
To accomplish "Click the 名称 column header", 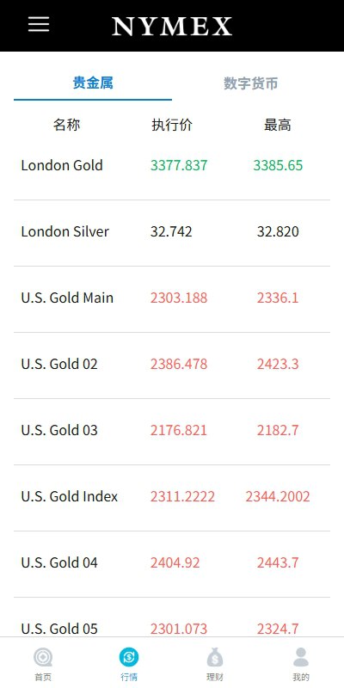I will (x=67, y=125).
